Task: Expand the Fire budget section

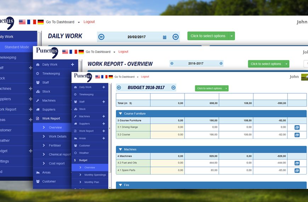Action: coord(120,185)
